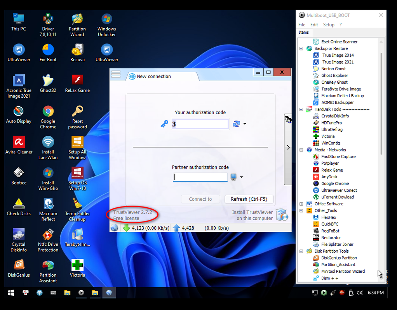Viewport: 397px width, 310px height.
Task: Open the Avira_Cleaner desktop icon
Action: [x=19, y=145]
